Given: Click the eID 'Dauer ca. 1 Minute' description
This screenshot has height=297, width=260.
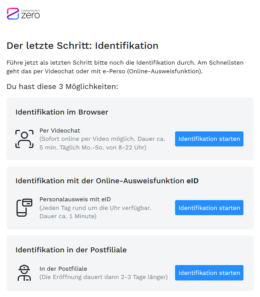Looking at the screenshot, I should [x=68, y=216].
